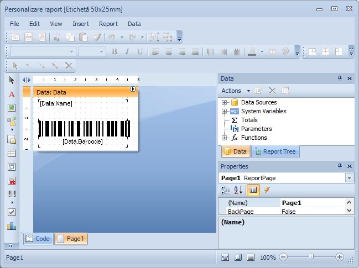
Task: Expand the Data Sources tree node
Action: click(225, 102)
